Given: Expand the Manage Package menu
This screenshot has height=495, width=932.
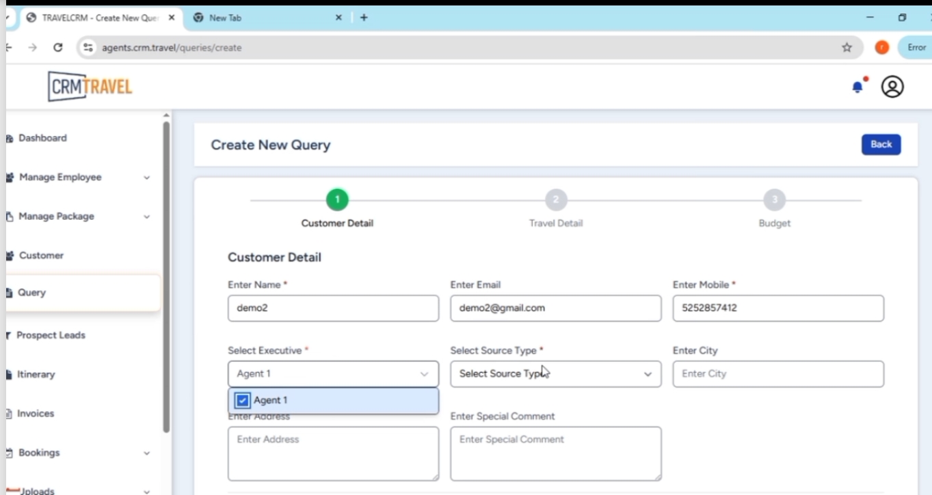Looking at the screenshot, I should [146, 216].
